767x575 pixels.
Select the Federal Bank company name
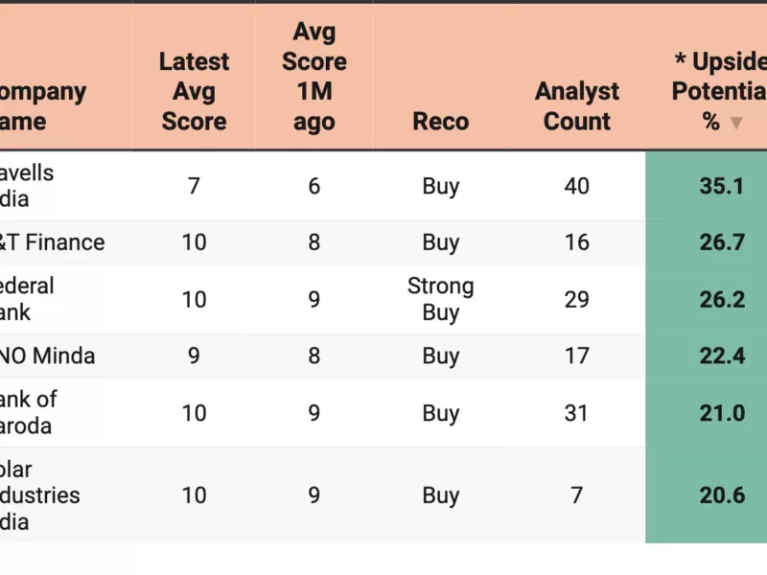coord(27,299)
